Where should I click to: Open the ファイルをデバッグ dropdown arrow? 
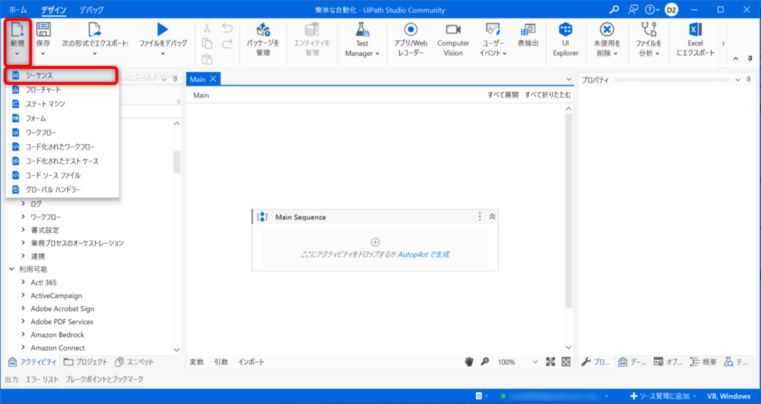tap(163, 54)
